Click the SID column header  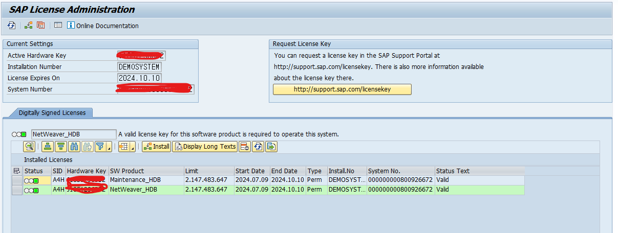coord(58,171)
